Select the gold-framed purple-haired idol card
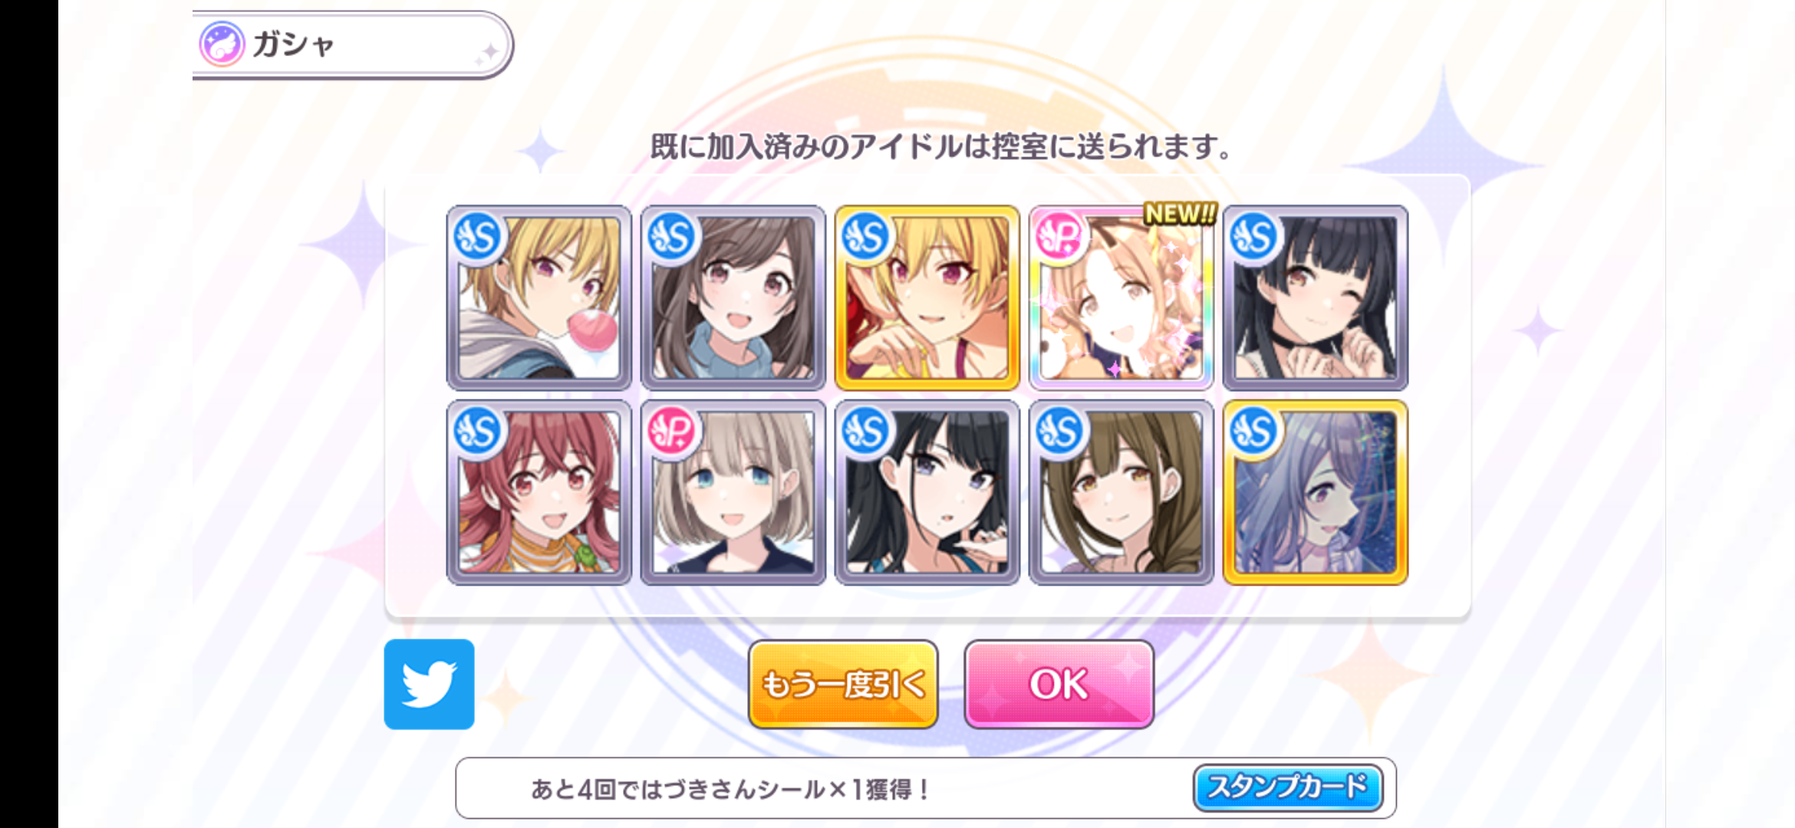This screenshot has width=1795, height=828. point(1316,492)
